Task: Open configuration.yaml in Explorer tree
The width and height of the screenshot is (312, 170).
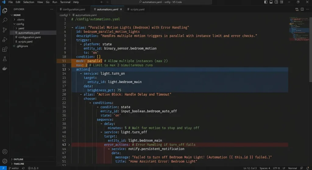Action: coord(33,37)
